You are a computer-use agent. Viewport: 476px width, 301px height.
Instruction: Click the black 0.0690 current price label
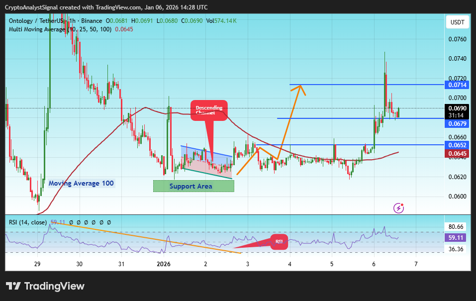point(458,108)
